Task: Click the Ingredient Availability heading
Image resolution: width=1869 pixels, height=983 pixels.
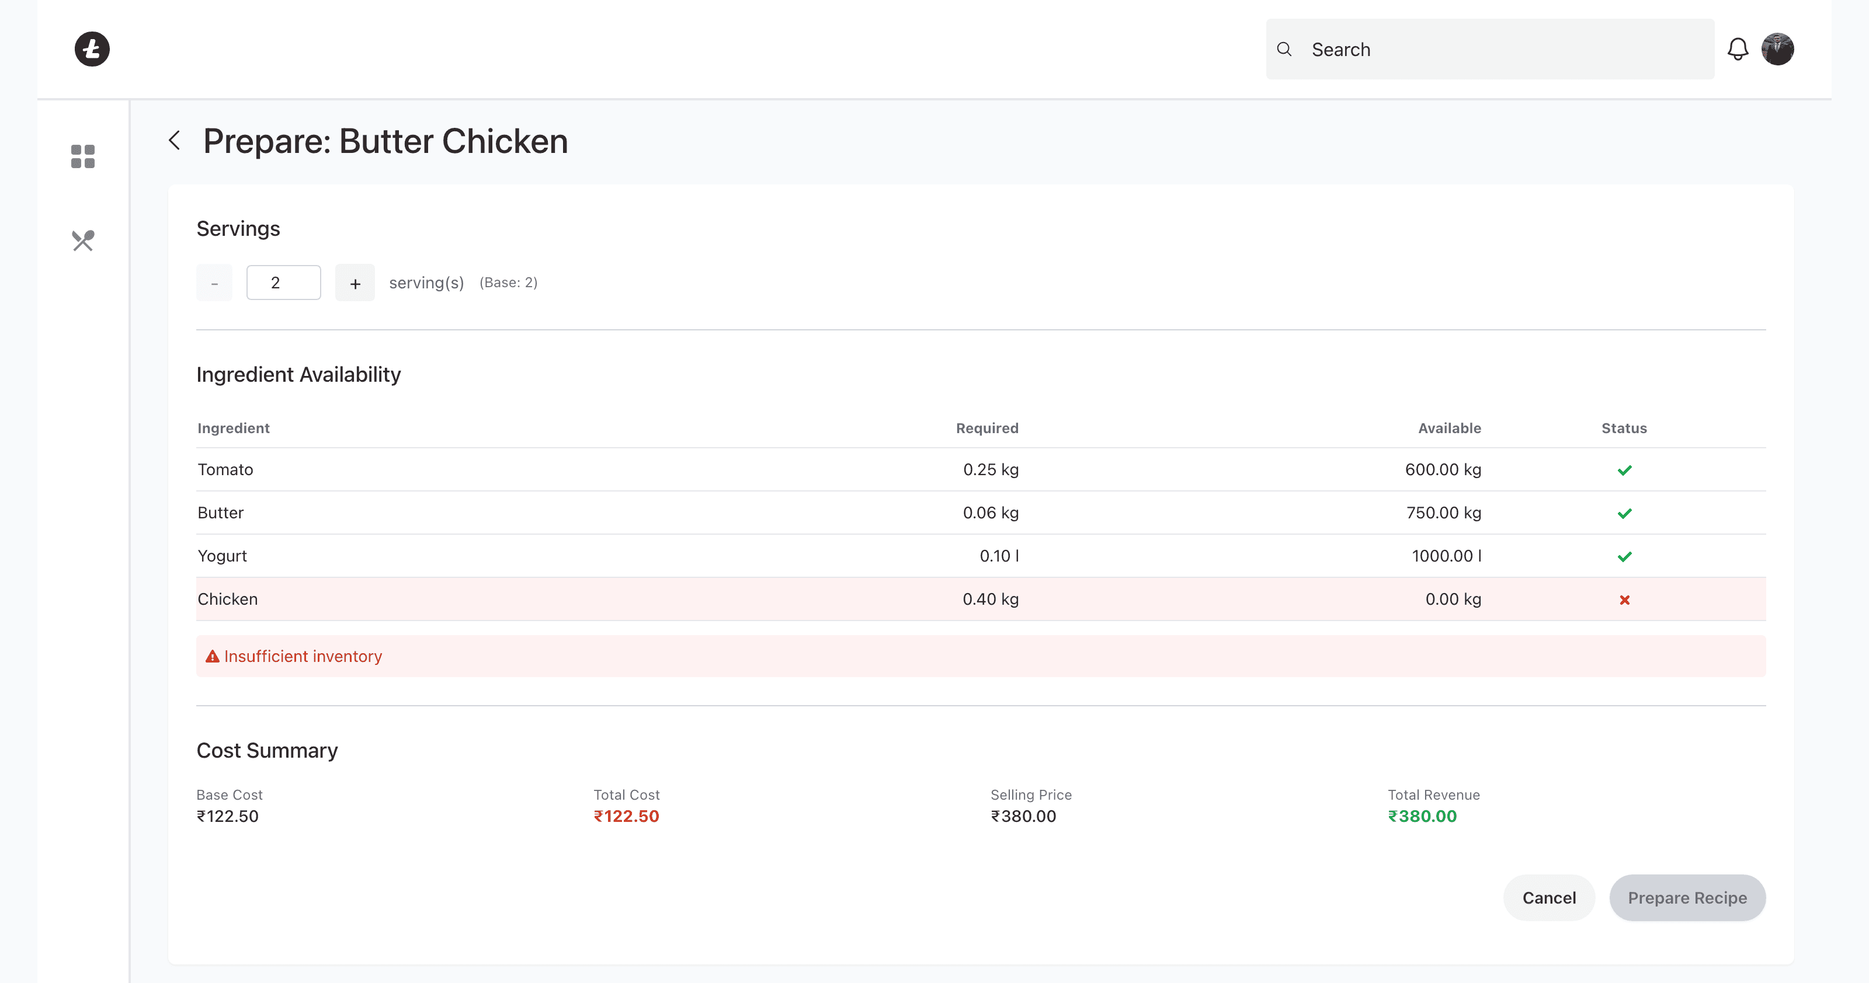Action: (298, 375)
